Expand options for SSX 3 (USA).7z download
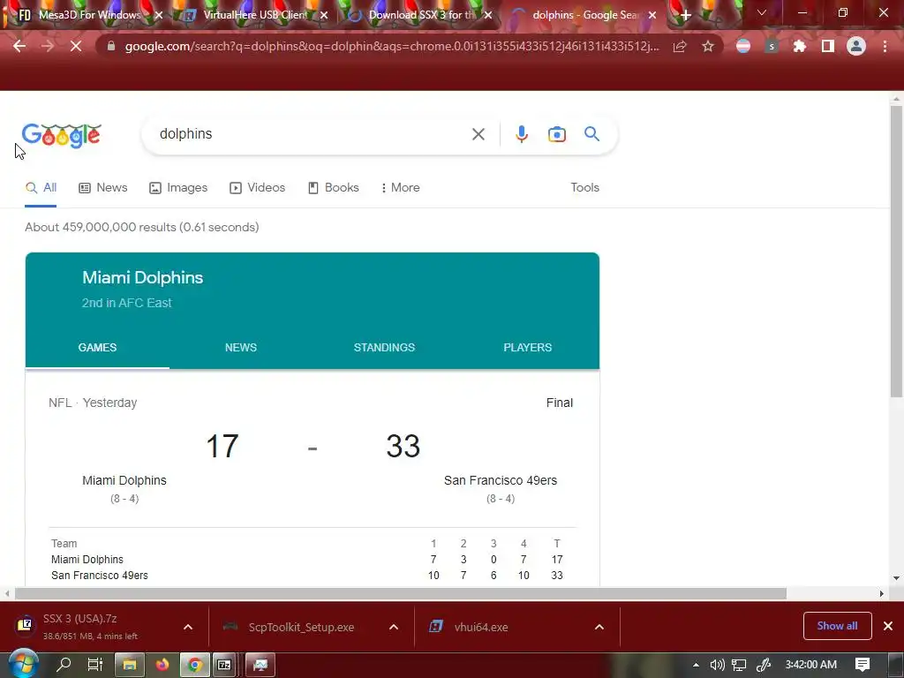The height and width of the screenshot is (678, 904). pyautogui.click(x=188, y=627)
